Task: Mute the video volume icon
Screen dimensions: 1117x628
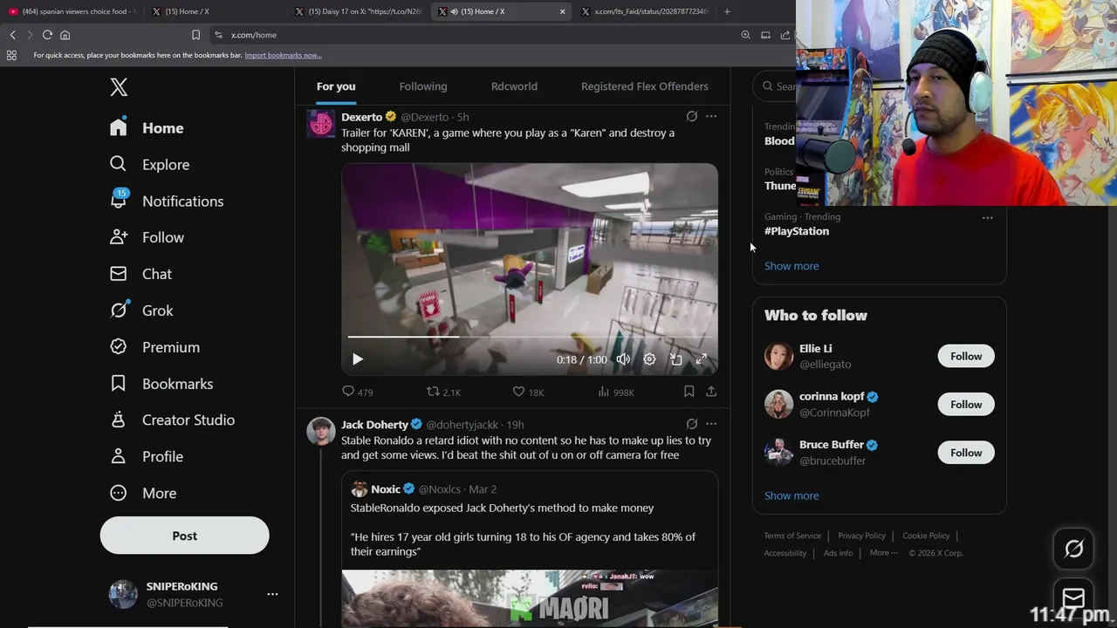Action: pos(623,358)
